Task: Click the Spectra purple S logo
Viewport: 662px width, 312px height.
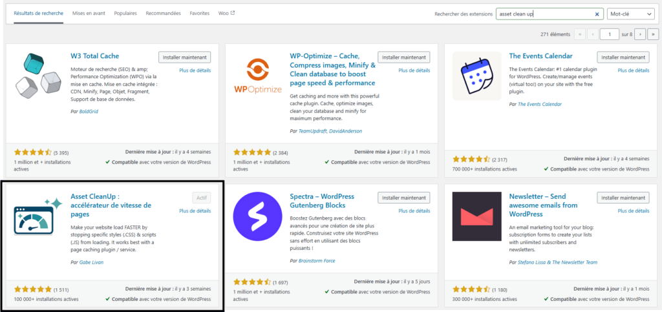Action: [257, 216]
